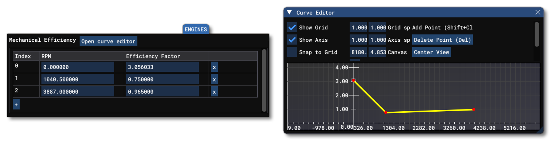Click the first Grid spacing value field
Viewport: 551px width, 141px height.
click(x=358, y=28)
